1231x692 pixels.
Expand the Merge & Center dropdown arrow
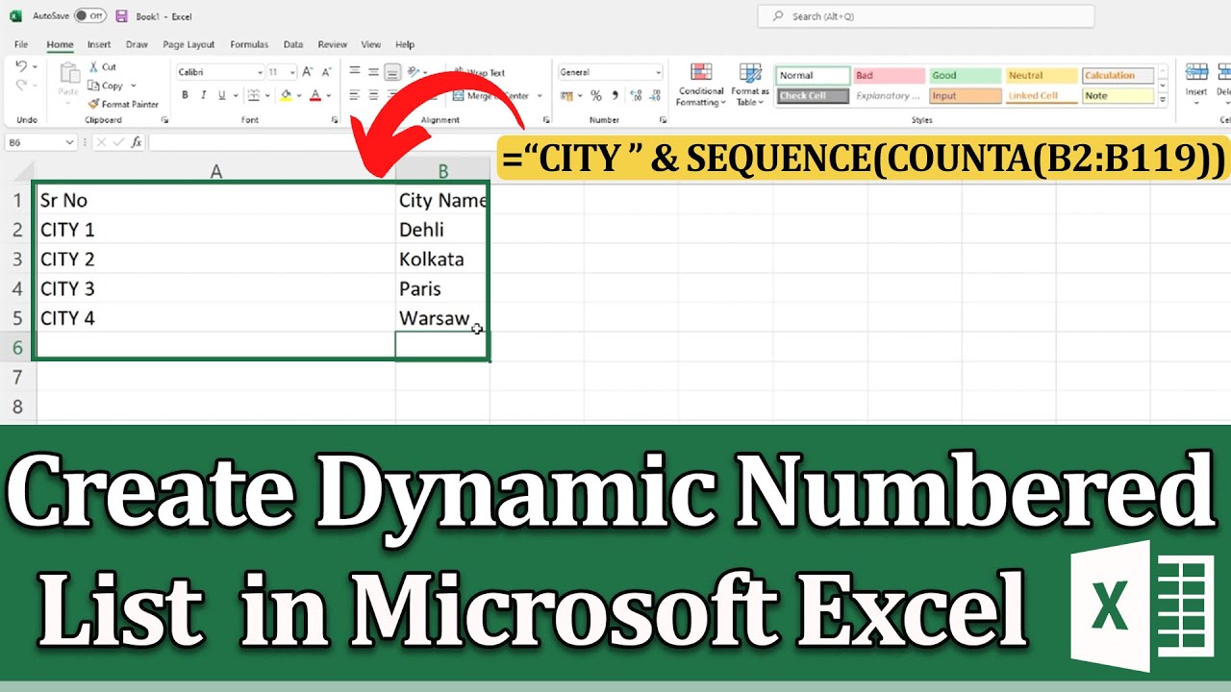tap(540, 95)
